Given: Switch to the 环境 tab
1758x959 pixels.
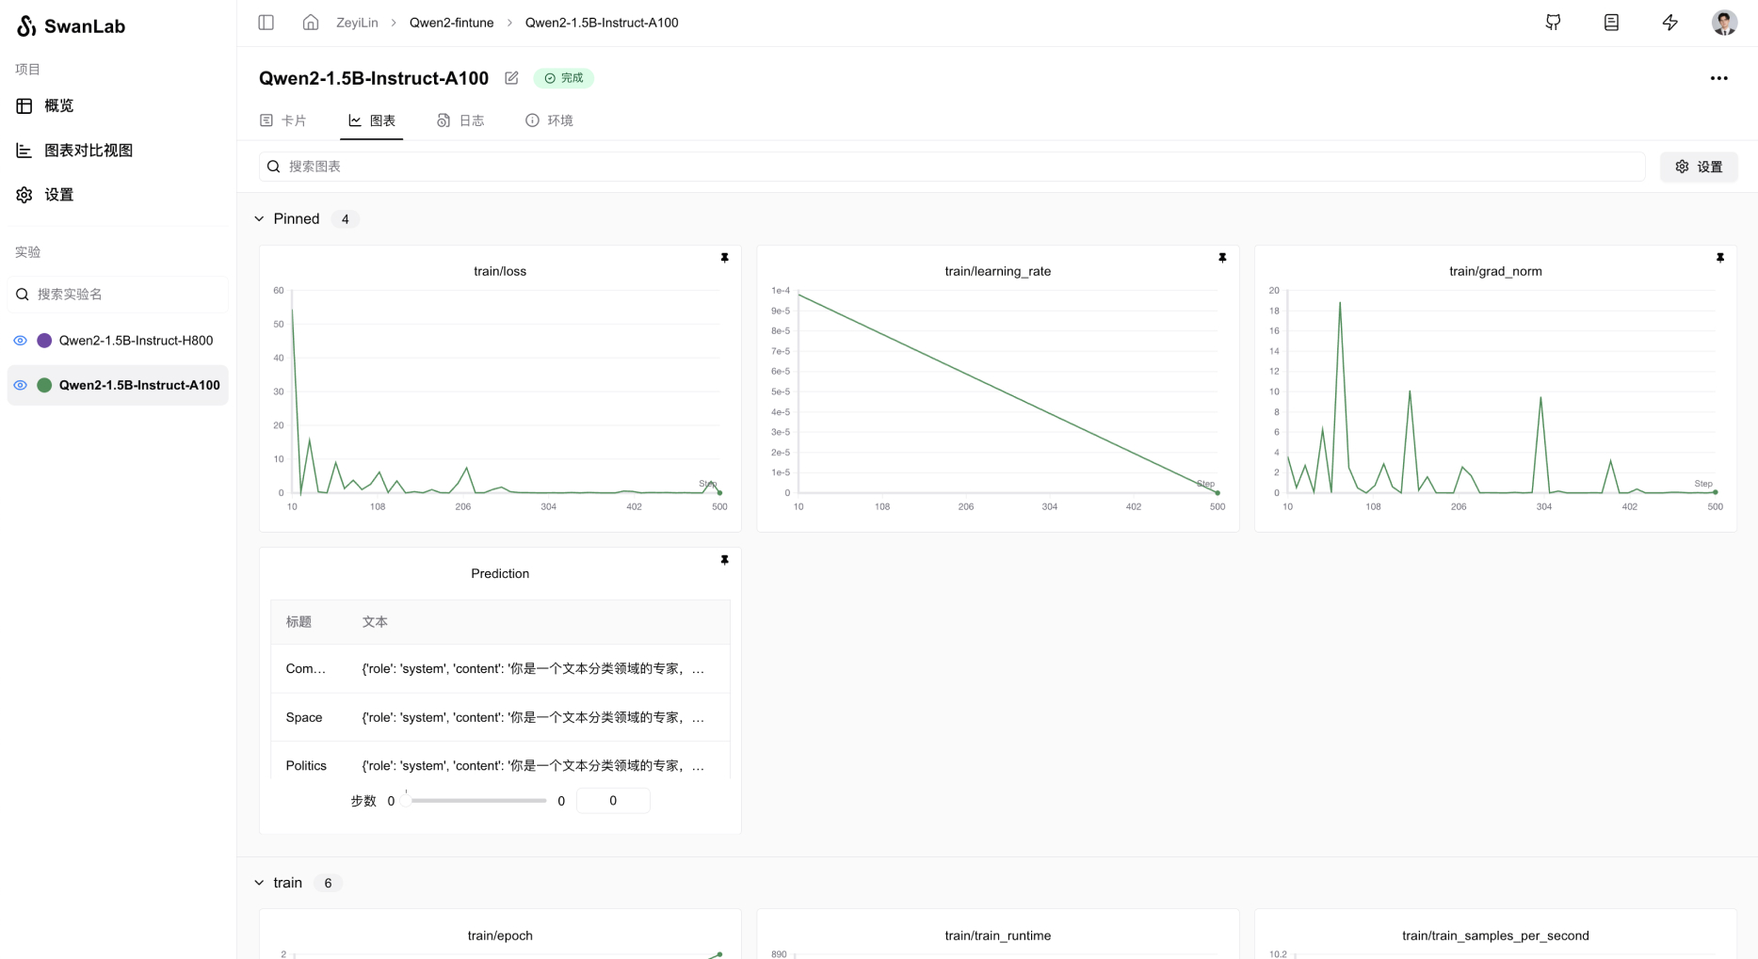Looking at the screenshot, I should pos(549,120).
